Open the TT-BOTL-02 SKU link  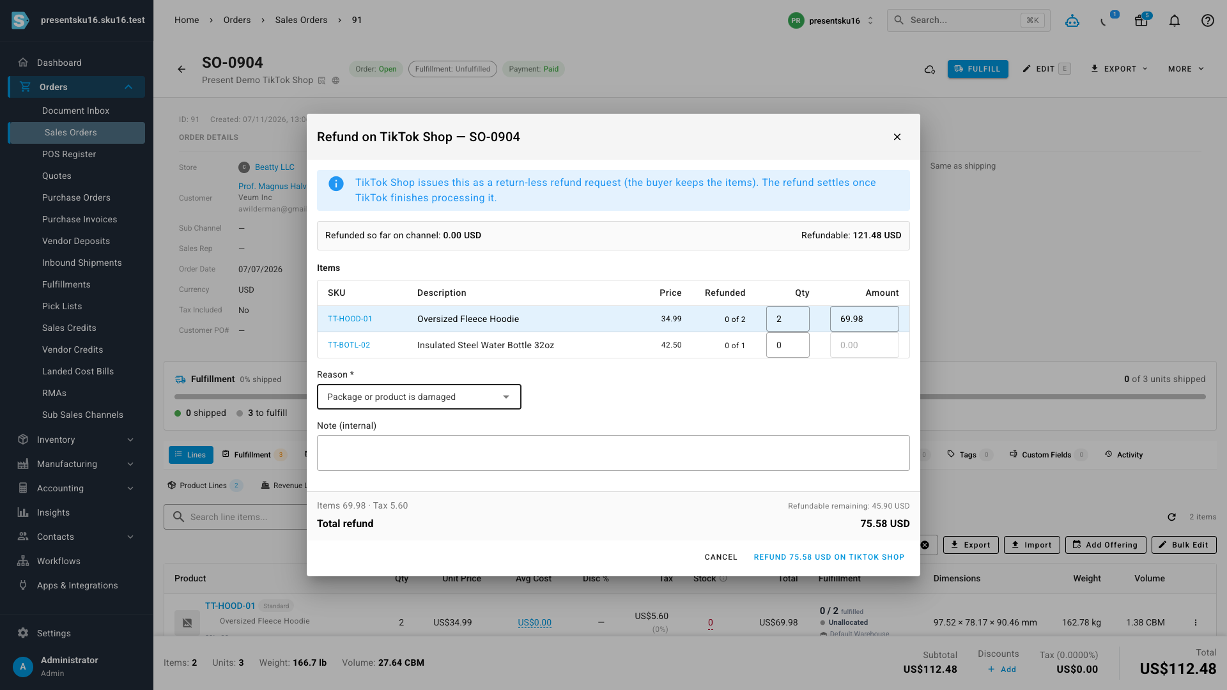click(349, 345)
